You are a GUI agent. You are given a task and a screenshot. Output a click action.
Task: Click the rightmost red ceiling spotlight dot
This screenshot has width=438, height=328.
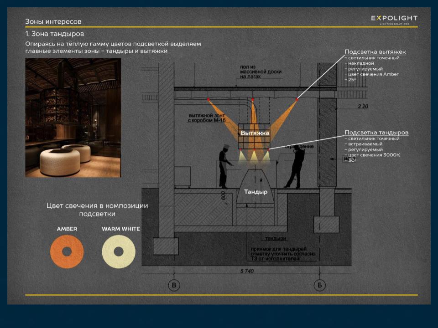(297, 99)
